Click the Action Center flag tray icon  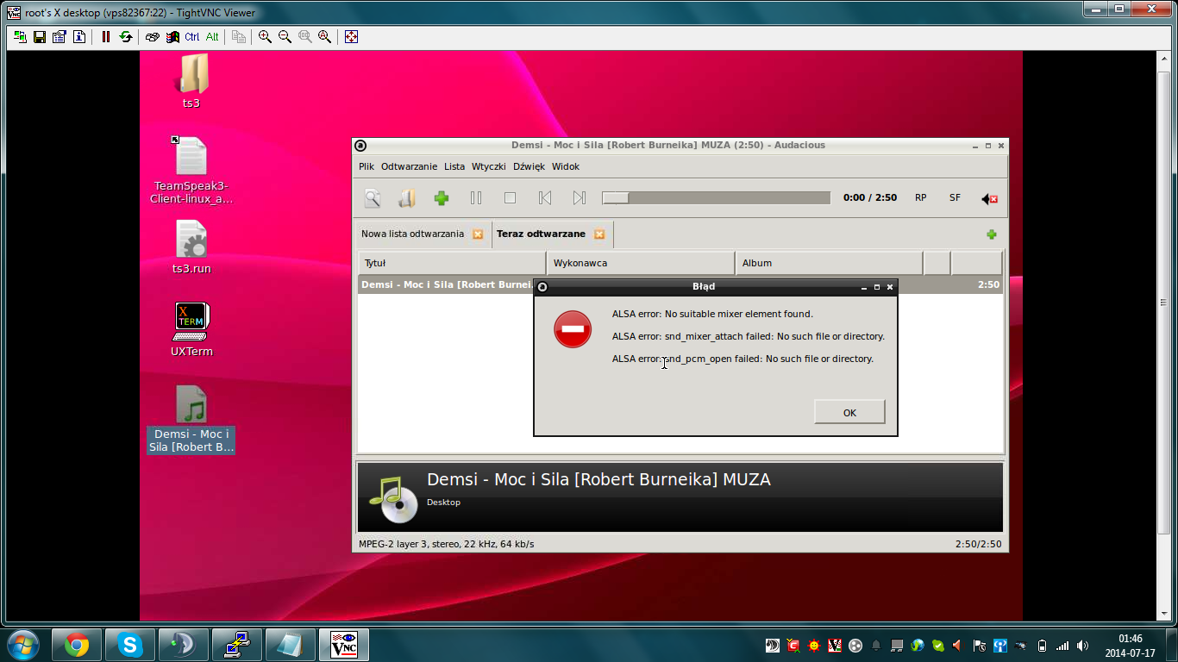click(x=979, y=645)
